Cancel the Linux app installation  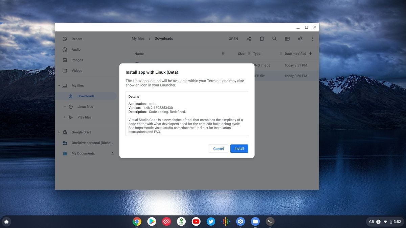(218, 149)
